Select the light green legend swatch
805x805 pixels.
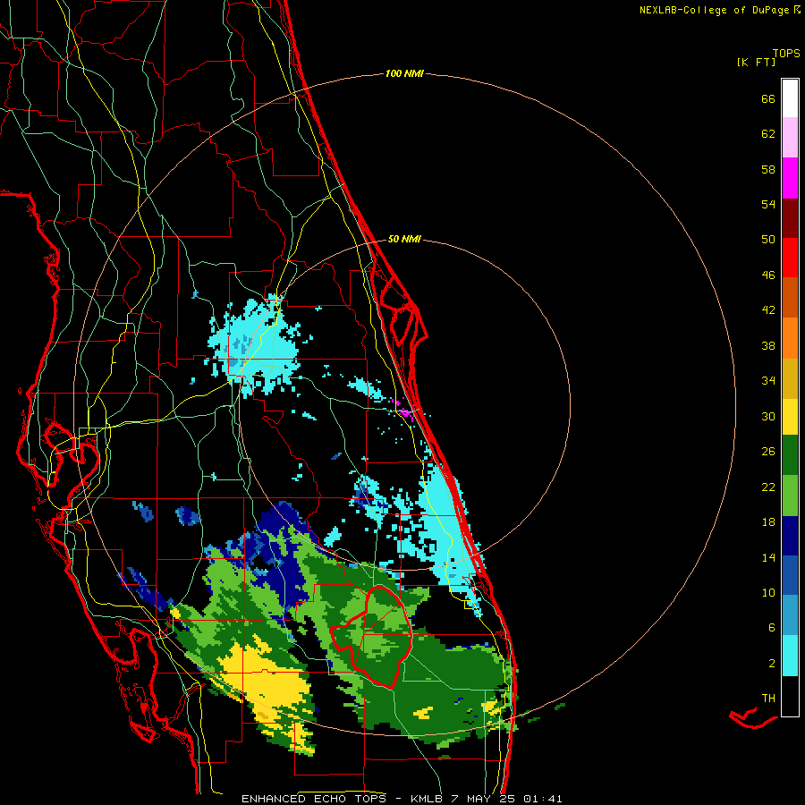790,496
